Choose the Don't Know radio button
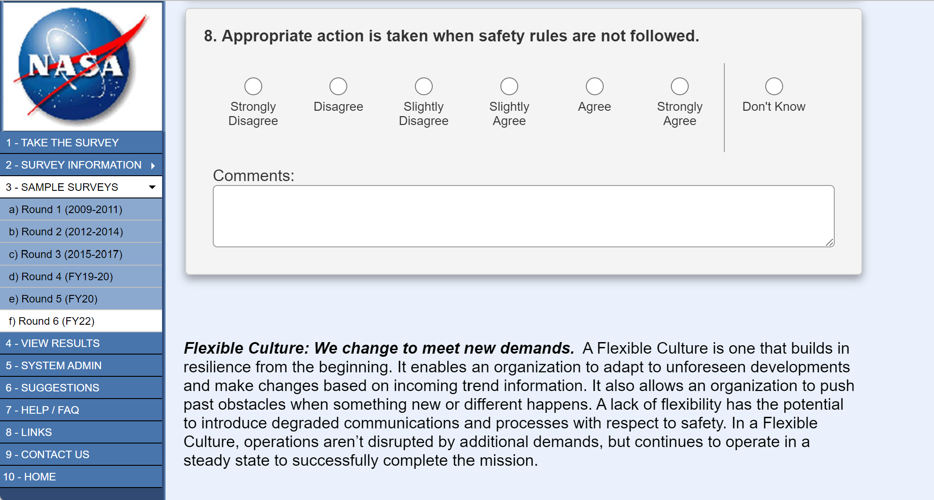934x500 pixels. pyautogui.click(x=774, y=86)
